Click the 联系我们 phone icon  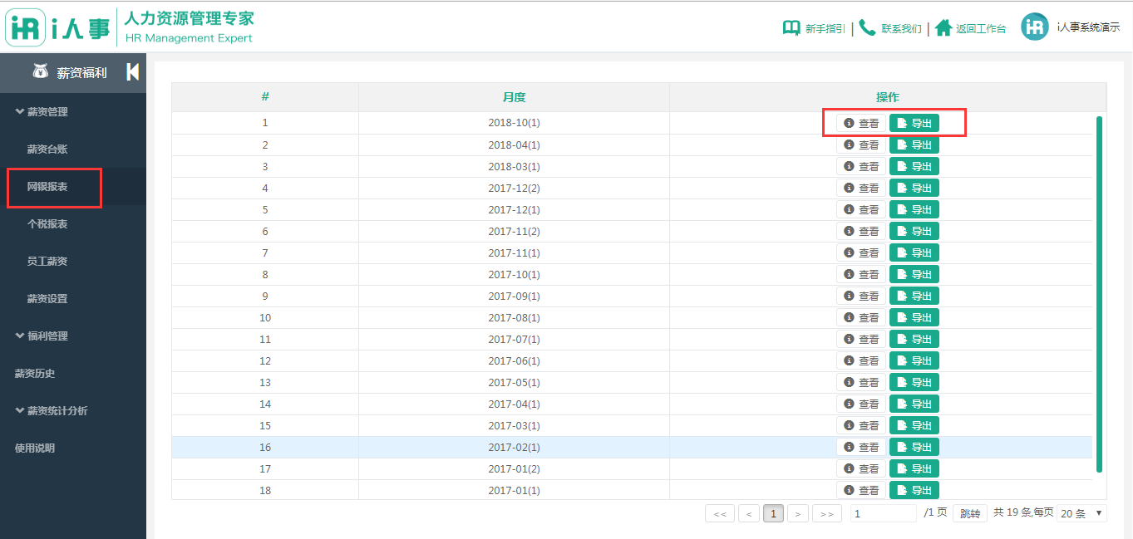coord(868,27)
